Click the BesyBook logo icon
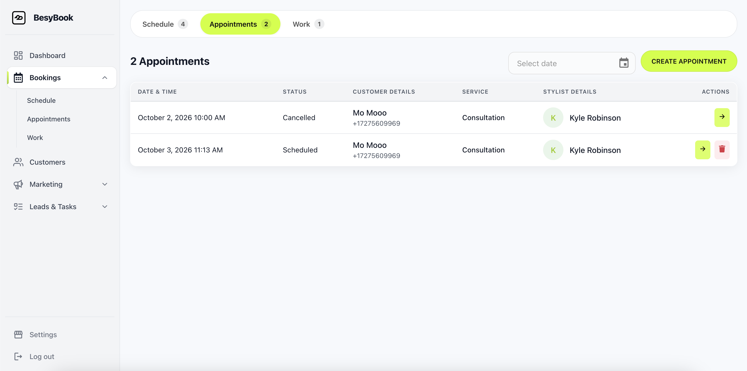The image size is (747, 371). (19, 18)
